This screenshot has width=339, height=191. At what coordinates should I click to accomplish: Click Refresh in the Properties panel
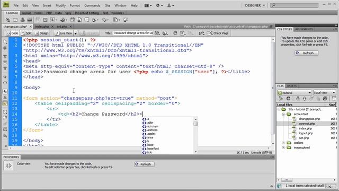144,164
